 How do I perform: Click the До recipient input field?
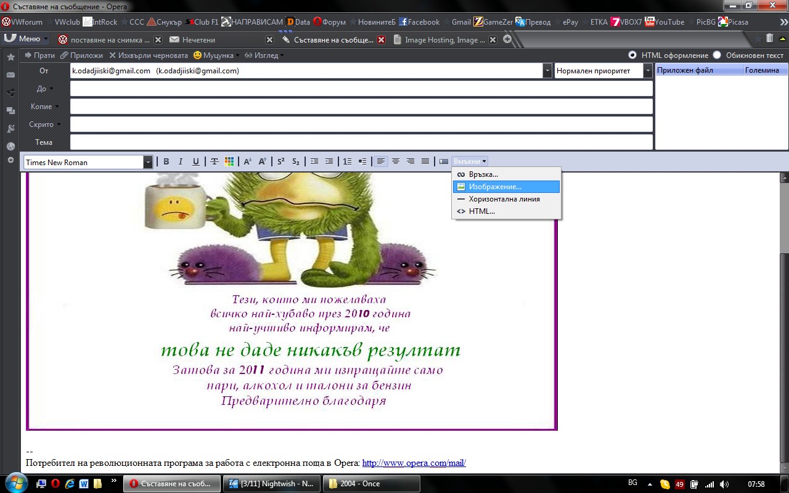point(361,89)
